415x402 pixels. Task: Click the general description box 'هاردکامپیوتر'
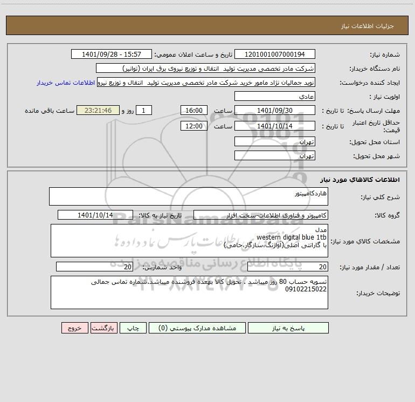coord(189,196)
